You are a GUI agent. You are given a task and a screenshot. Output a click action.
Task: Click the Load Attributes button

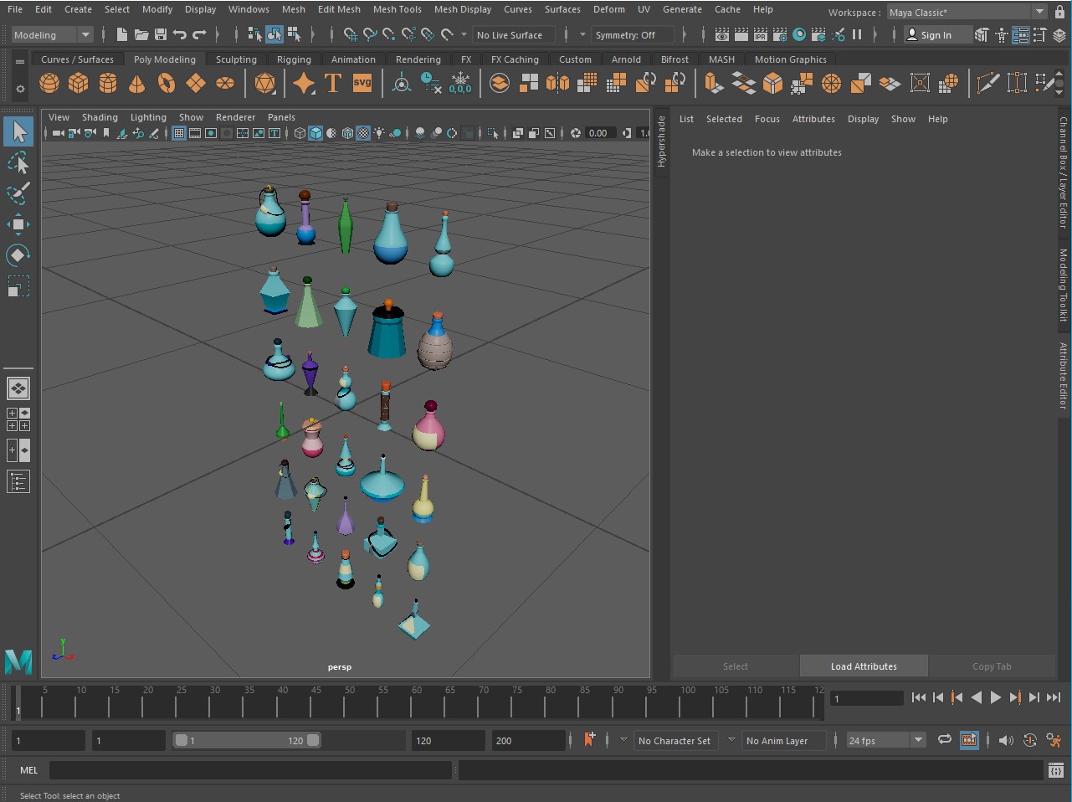click(x=864, y=666)
